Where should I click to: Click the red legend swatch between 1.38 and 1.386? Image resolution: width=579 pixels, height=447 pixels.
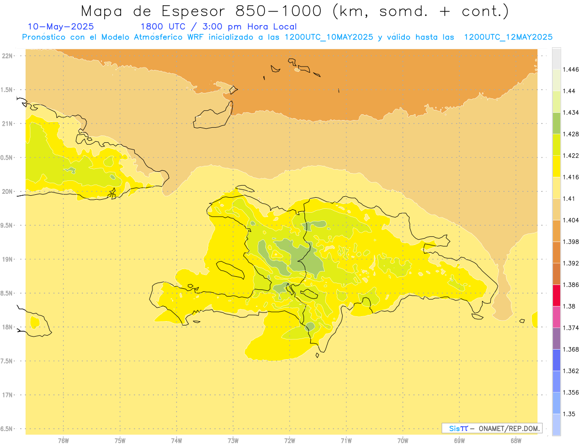tap(556, 295)
